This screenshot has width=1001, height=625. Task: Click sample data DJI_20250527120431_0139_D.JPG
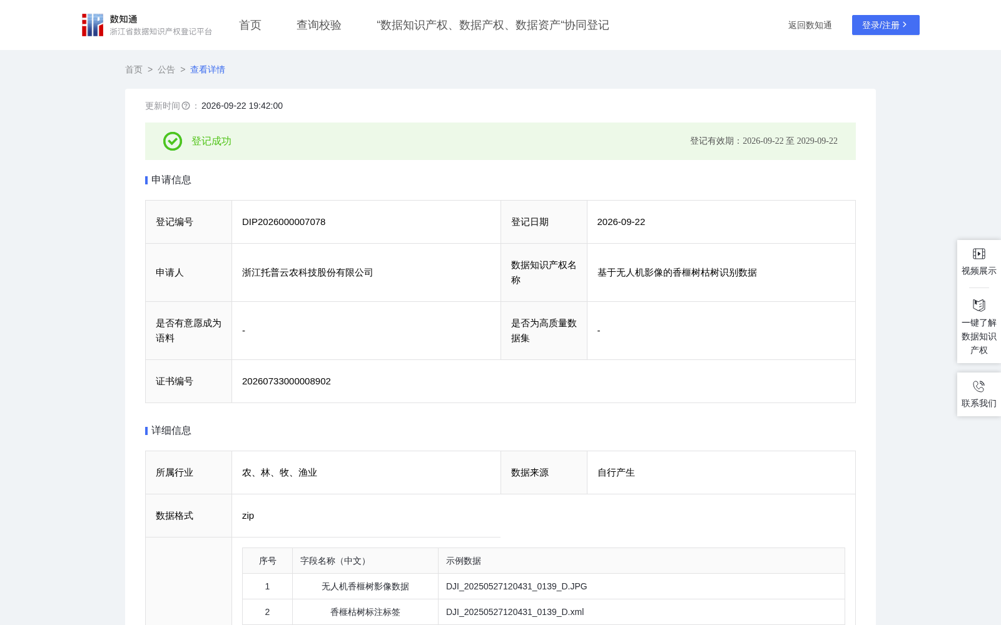517,586
